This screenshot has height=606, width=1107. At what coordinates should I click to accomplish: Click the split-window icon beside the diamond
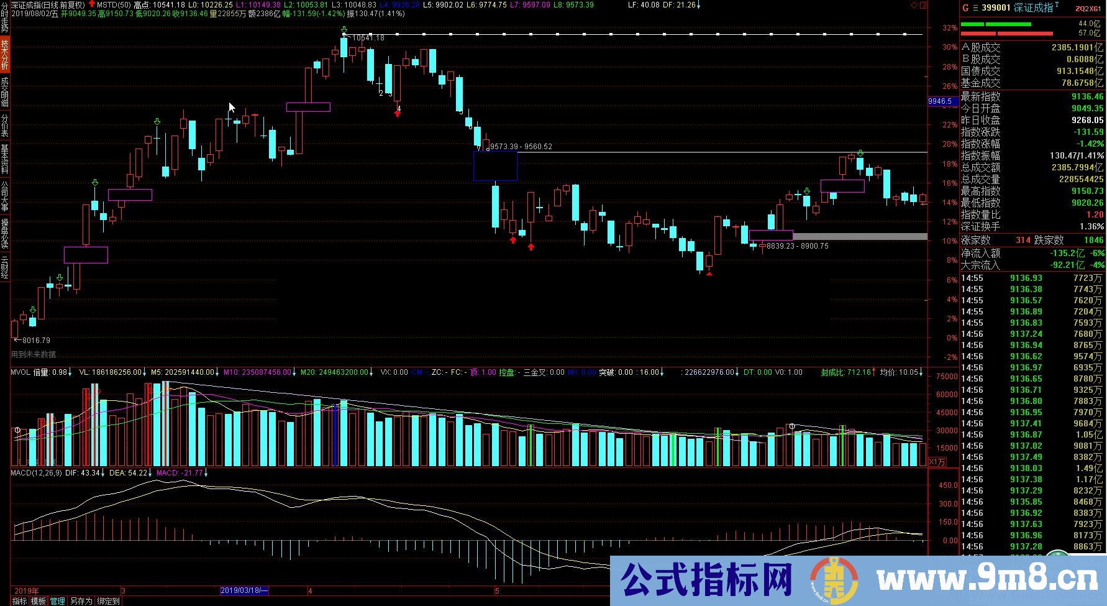tap(923, 5)
